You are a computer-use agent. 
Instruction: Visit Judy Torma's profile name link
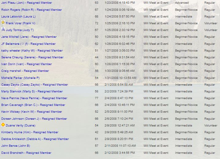pos(20,30)
